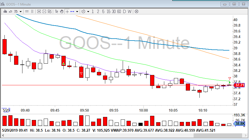Image resolution: width=249 pixels, height=140 pixels.
Task: Switch chart to 60 minute interval
Action: pos(119,11)
